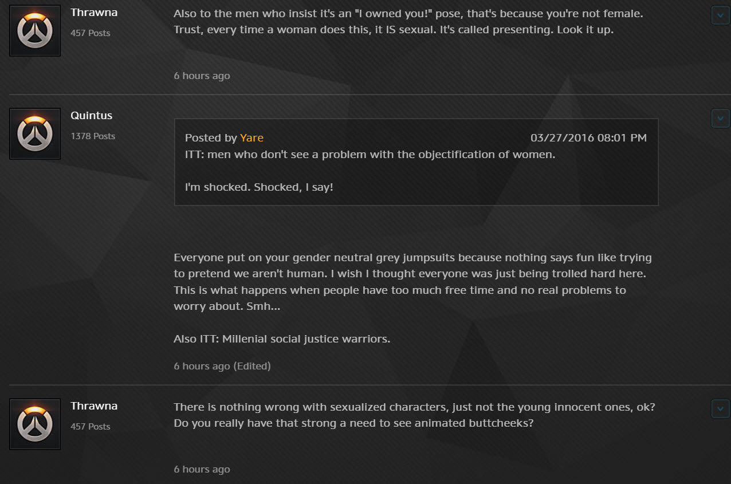The height and width of the screenshot is (484, 731).
Task: Click the quoted "I'm shocked. Shocked, I say!" text
Action: click(x=259, y=187)
